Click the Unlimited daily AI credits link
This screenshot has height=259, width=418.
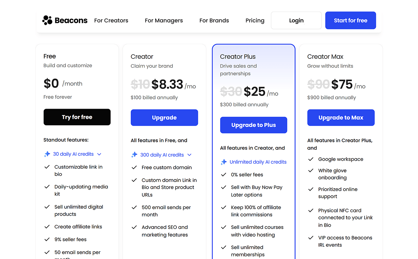click(258, 162)
